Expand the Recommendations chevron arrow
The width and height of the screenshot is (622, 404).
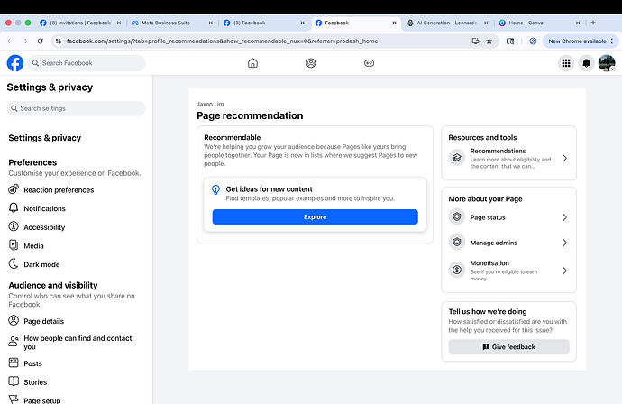point(564,159)
